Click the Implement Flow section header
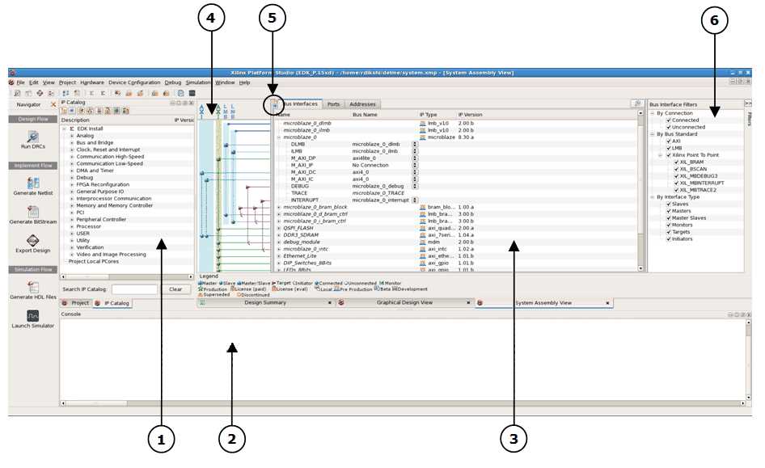This screenshot has height=468, width=765. (32, 166)
